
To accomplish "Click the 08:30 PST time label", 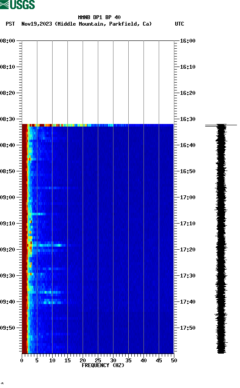I will click(7, 119).
